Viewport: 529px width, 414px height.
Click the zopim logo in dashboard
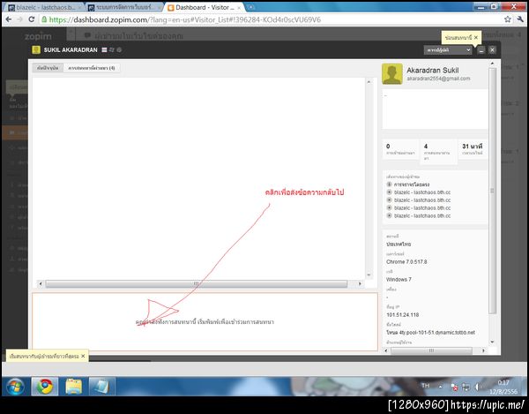tap(38, 36)
